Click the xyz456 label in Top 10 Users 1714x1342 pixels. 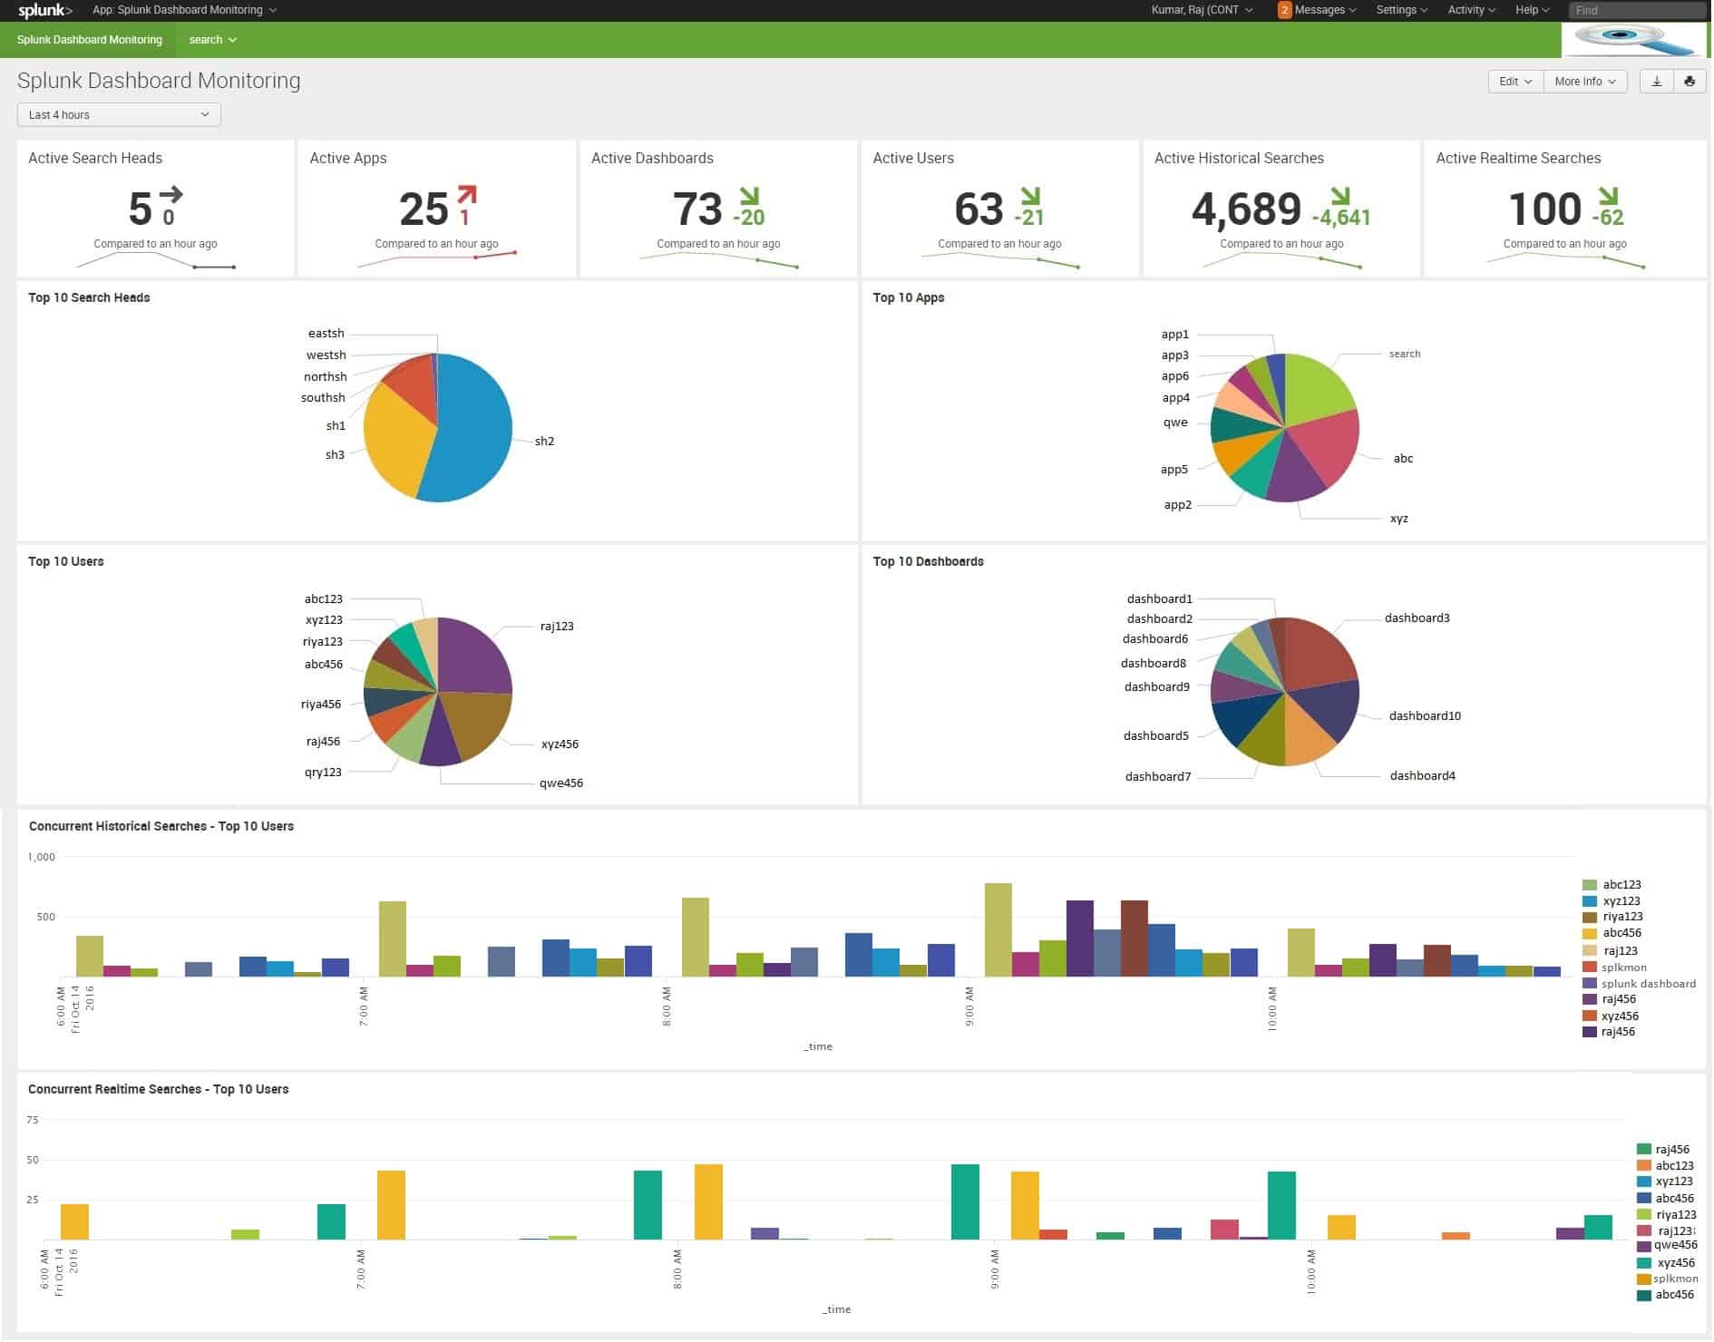click(560, 745)
